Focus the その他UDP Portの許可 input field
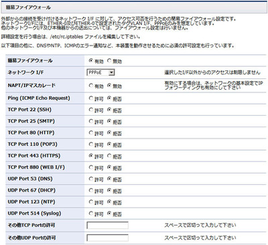Image resolution: width=268 pixels, height=245 pixels. 107,238
